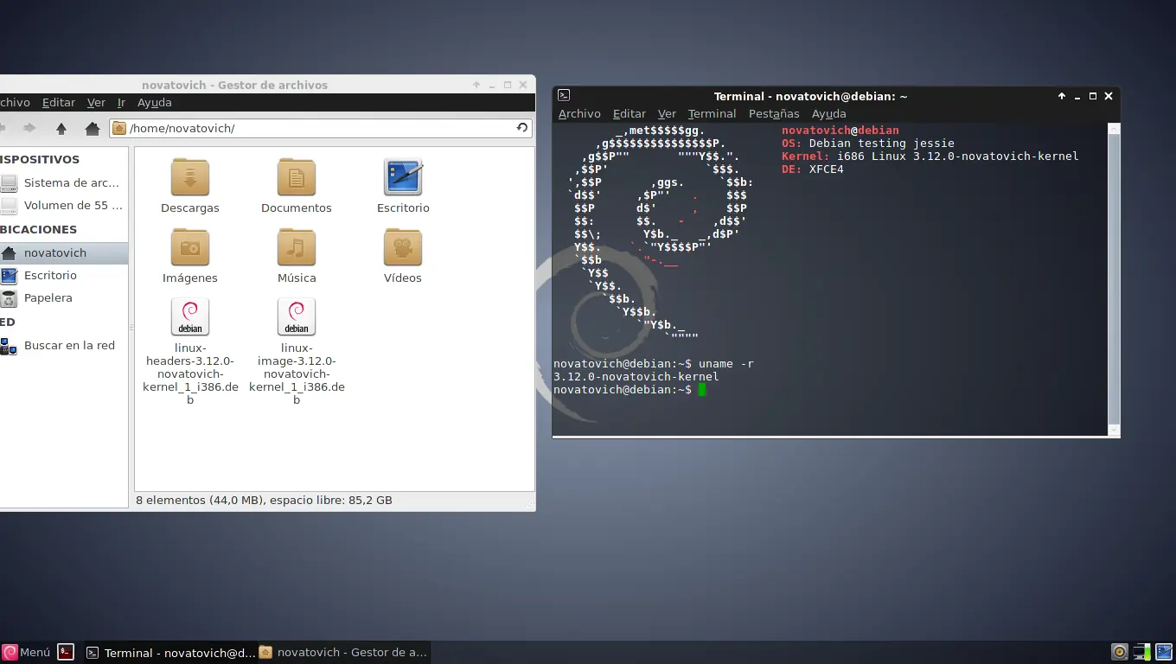Select the linux-headers-3.12.0 Debian package
Screen dimensions: 1176x664
pyautogui.click(x=189, y=316)
